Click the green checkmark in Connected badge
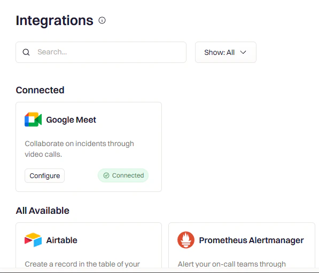This screenshot has height=273, width=319. tap(106, 175)
